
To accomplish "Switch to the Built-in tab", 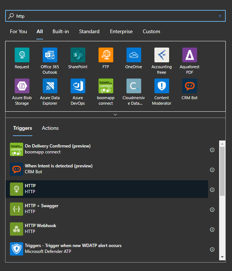I will pyautogui.click(x=61, y=31).
